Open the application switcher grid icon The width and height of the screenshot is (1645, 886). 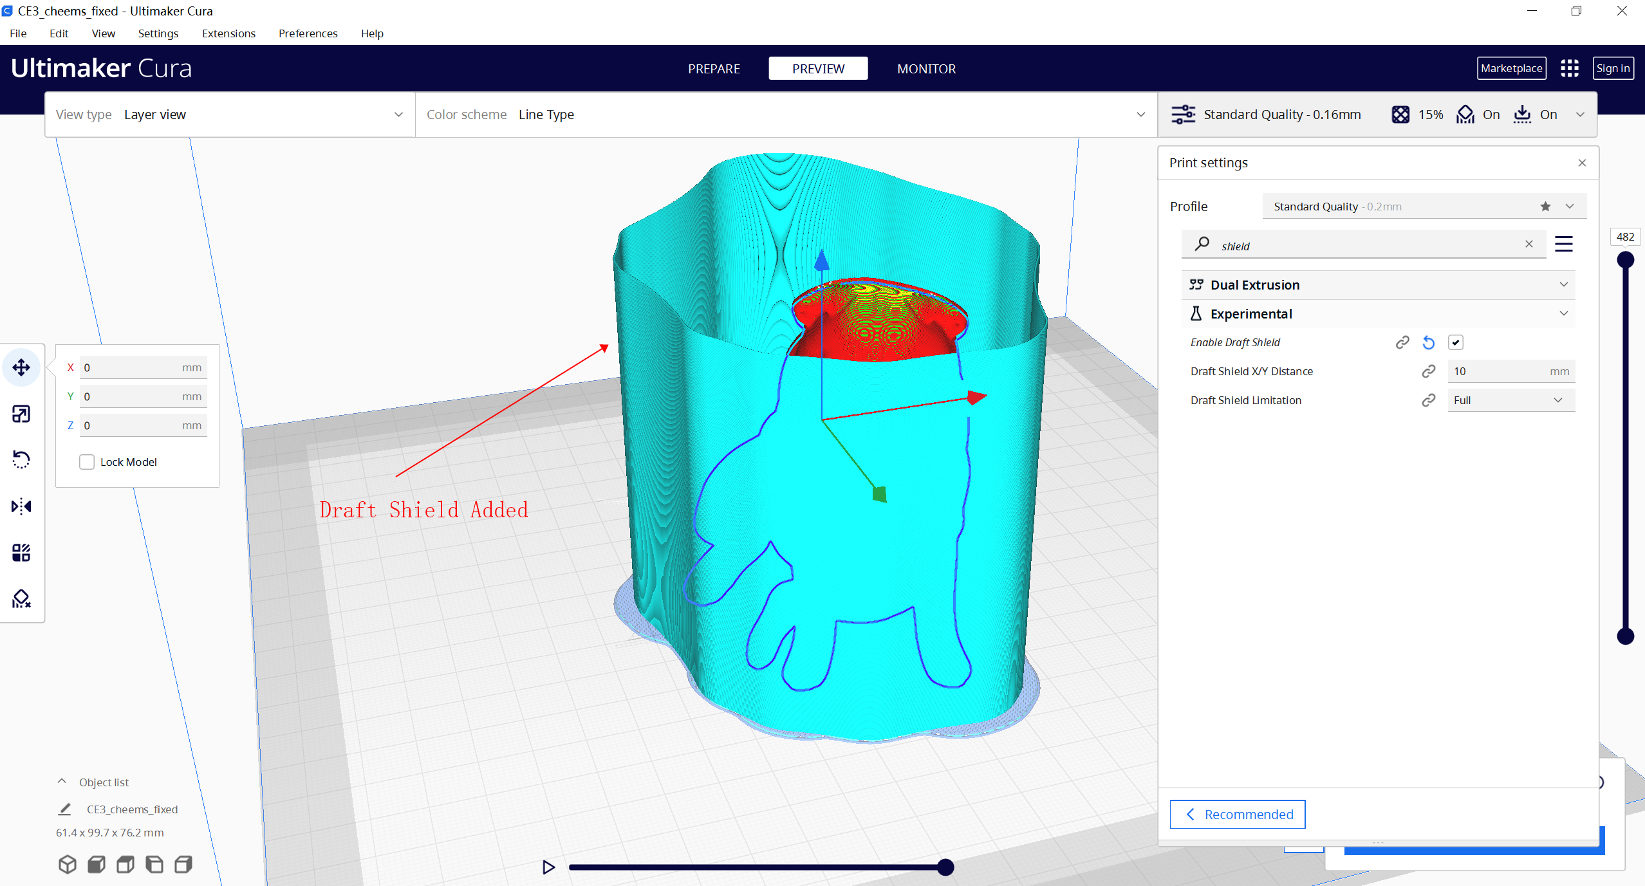(1570, 68)
